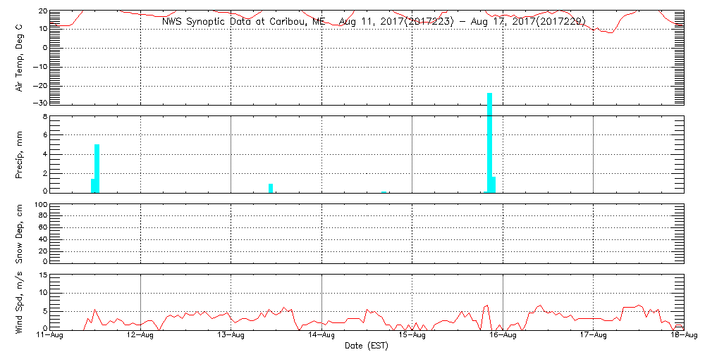Viewport: 705px width, 352px height.
Task: Click the small cyan bar on 13-Aug
Action: (271, 187)
